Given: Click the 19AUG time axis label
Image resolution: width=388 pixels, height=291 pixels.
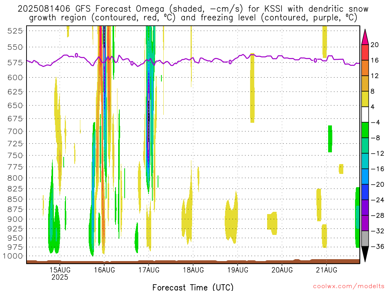Looking at the screenshot, I should click(238, 270).
